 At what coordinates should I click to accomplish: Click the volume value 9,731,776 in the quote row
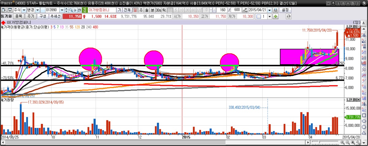click(129, 17)
